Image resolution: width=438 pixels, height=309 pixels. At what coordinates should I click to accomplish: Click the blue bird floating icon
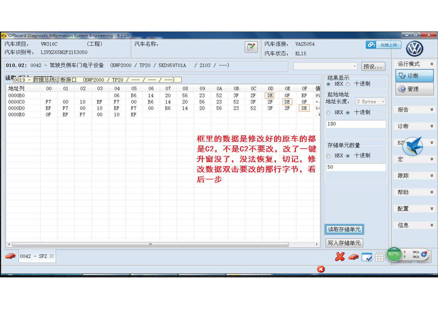(x=413, y=146)
